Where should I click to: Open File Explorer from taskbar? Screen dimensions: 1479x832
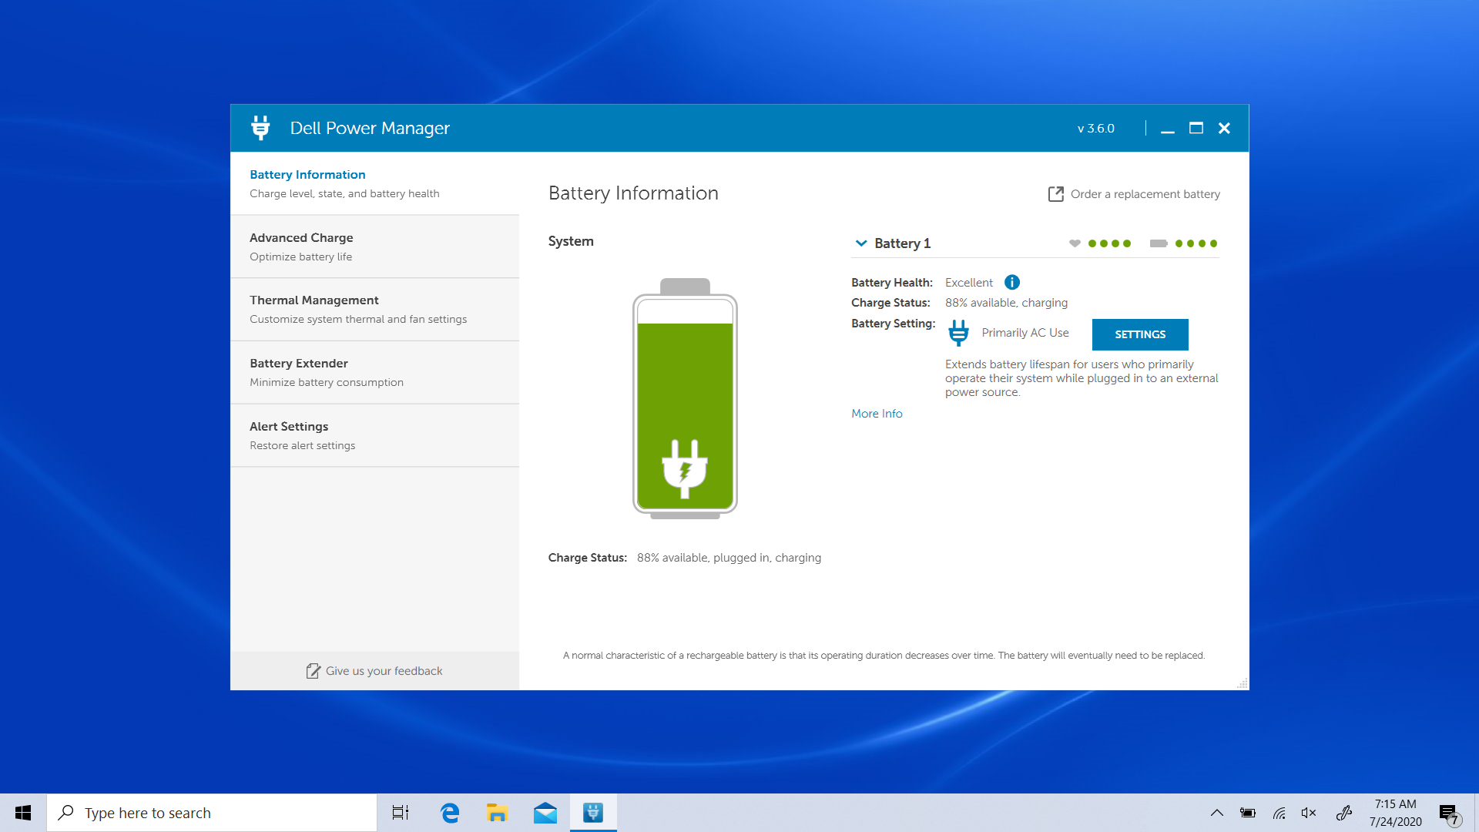tap(497, 813)
